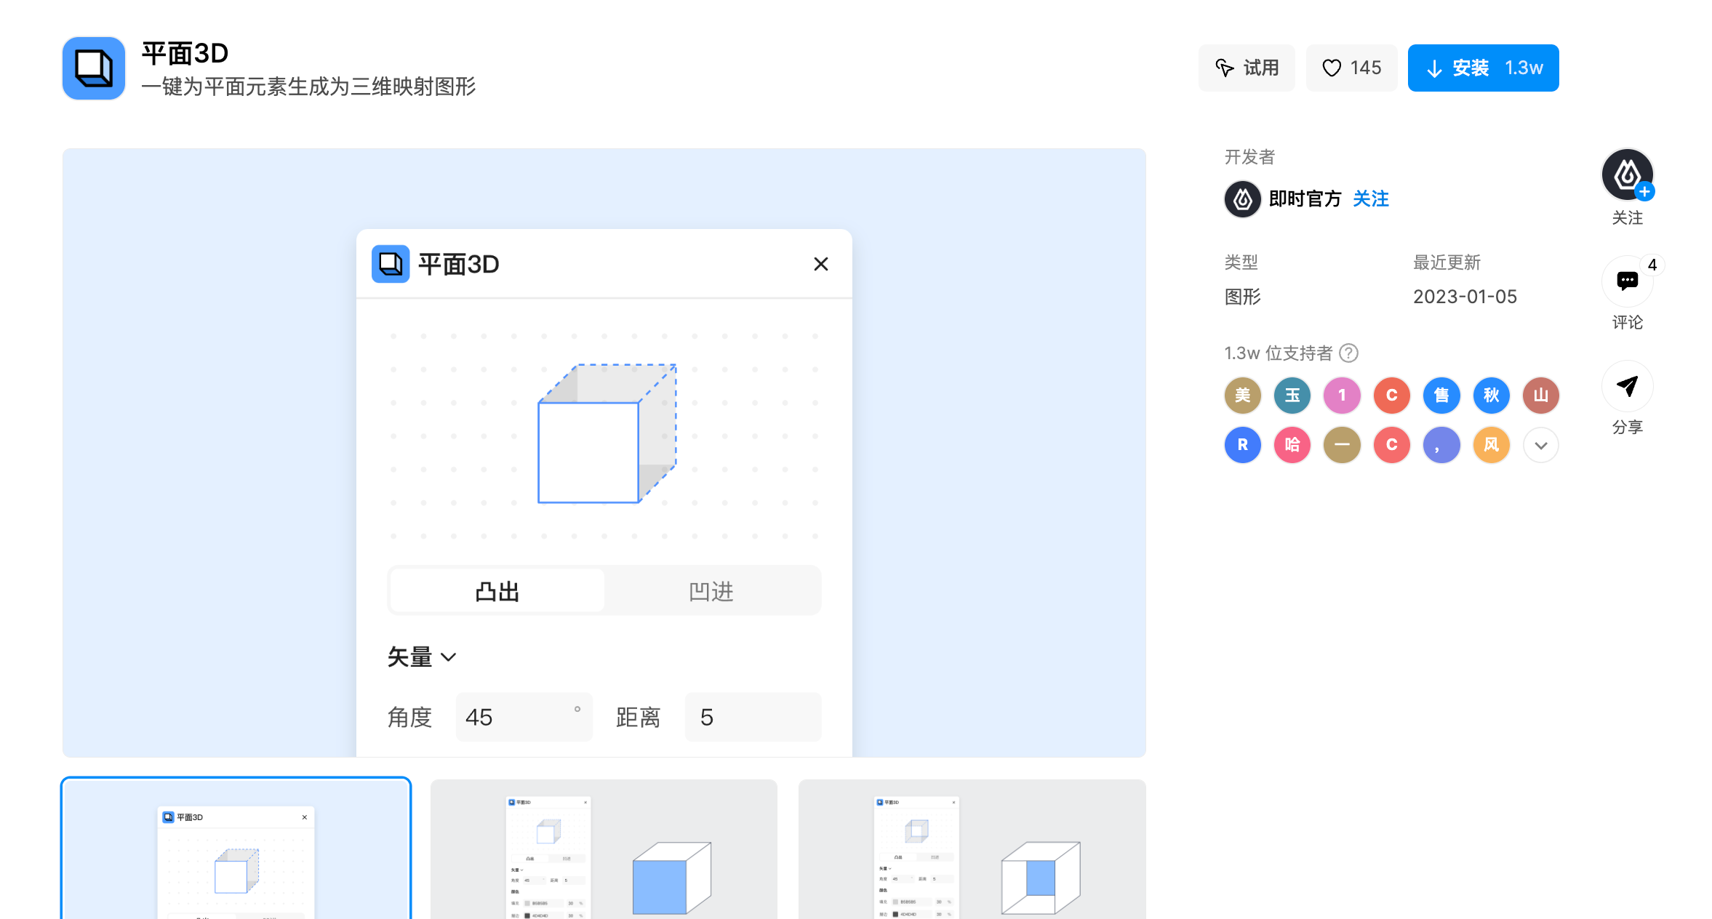Click the 即时官方 developer avatar

pyautogui.click(x=1243, y=199)
